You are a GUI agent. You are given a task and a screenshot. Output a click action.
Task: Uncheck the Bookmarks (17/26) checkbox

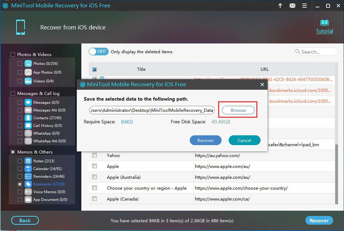click(x=20, y=184)
